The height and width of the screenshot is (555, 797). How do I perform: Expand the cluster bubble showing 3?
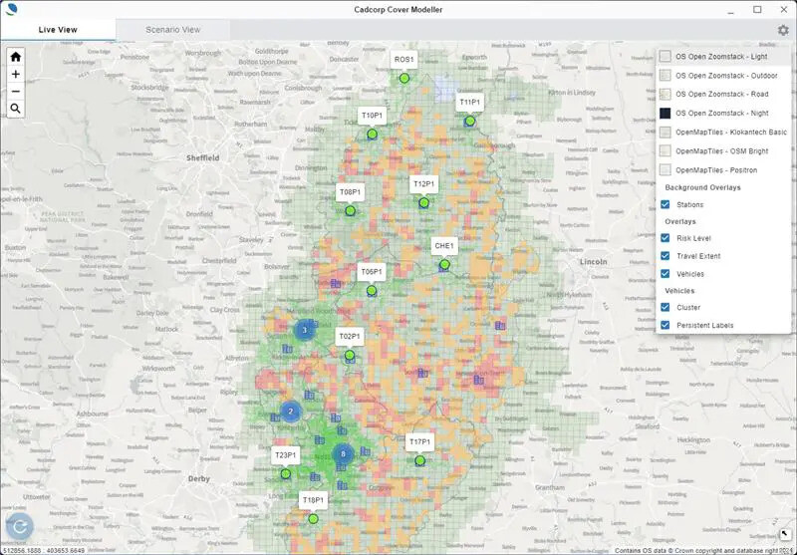(304, 330)
